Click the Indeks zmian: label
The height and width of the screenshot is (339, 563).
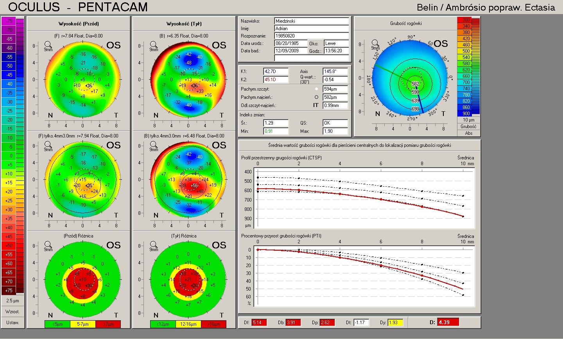click(x=252, y=115)
